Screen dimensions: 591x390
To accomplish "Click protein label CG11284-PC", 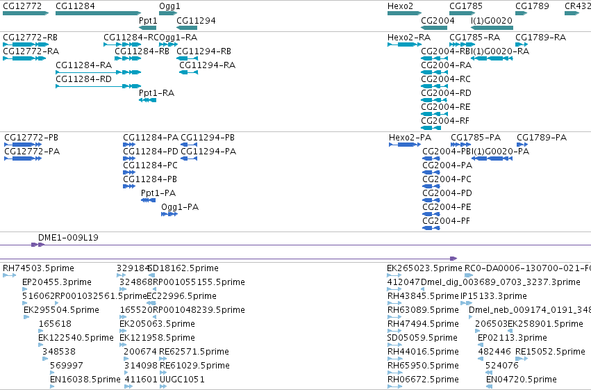I will [x=151, y=165].
